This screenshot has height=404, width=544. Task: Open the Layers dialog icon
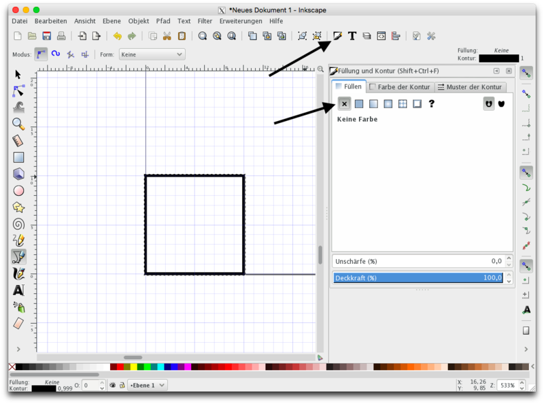click(367, 36)
